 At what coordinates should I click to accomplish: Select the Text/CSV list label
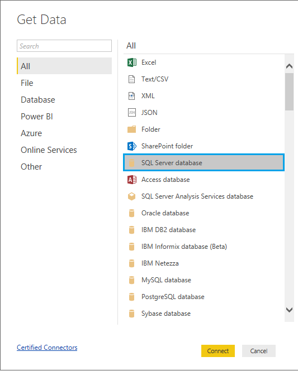[x=155, y=79]
